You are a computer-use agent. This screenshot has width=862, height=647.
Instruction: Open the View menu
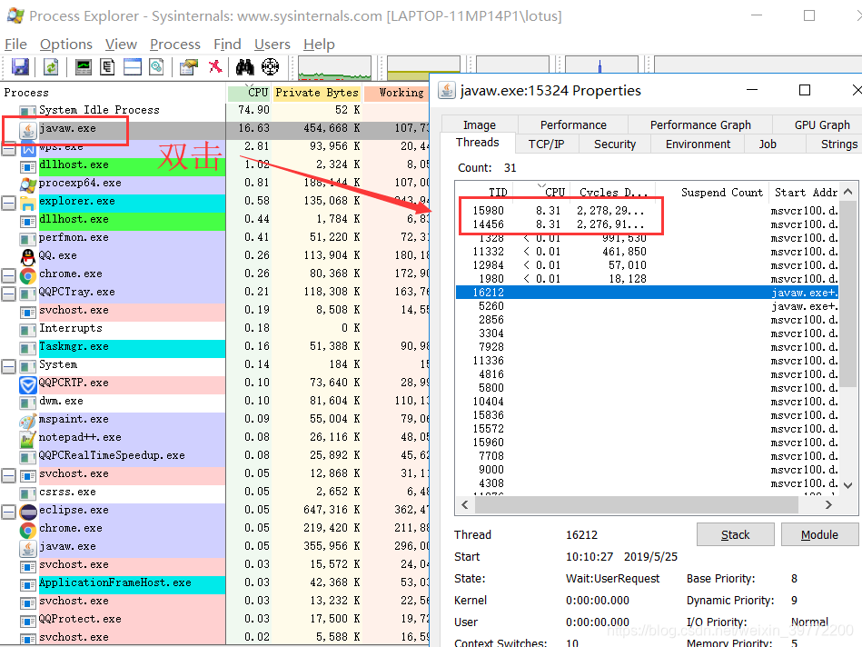coord(121,44)
